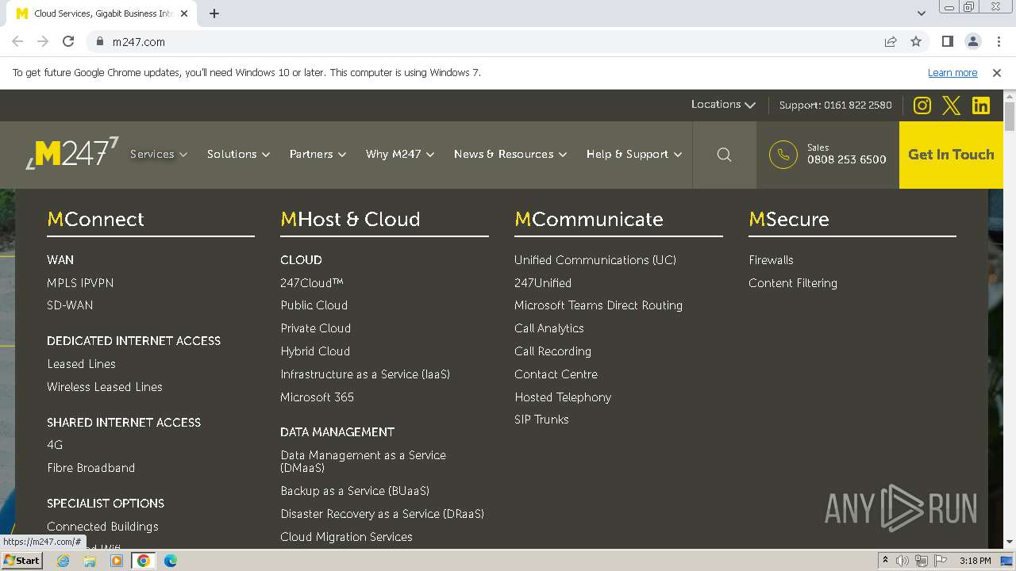
Task: Click the Learn more link
Action: pos(952,72)
